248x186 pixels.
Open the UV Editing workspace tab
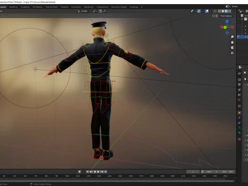pyautogui.click(x=37, y=7)
